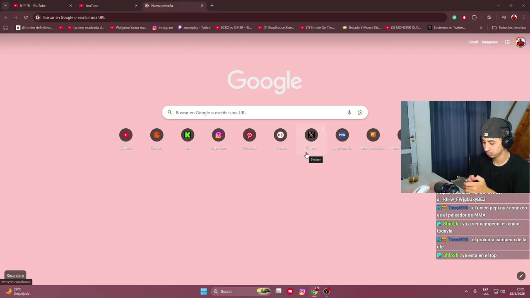The width and height of the screenshot is (530, 298).
Task: Reload the page
Action: [x=26, y=17]
